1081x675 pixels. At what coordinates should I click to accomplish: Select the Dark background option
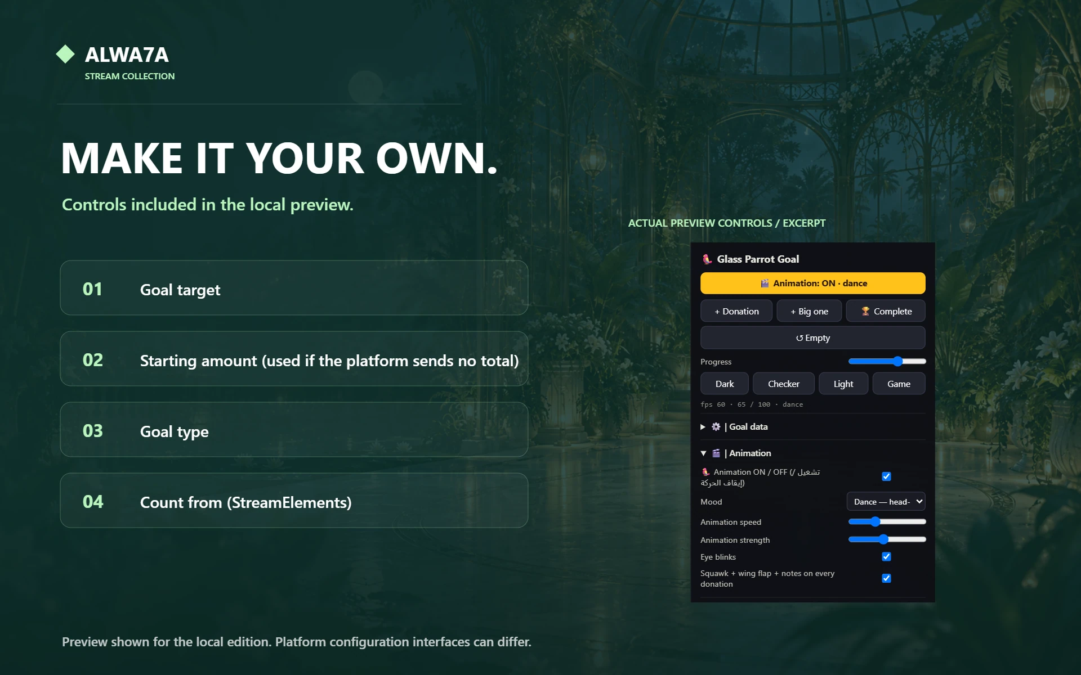click(x=724, y=384)
